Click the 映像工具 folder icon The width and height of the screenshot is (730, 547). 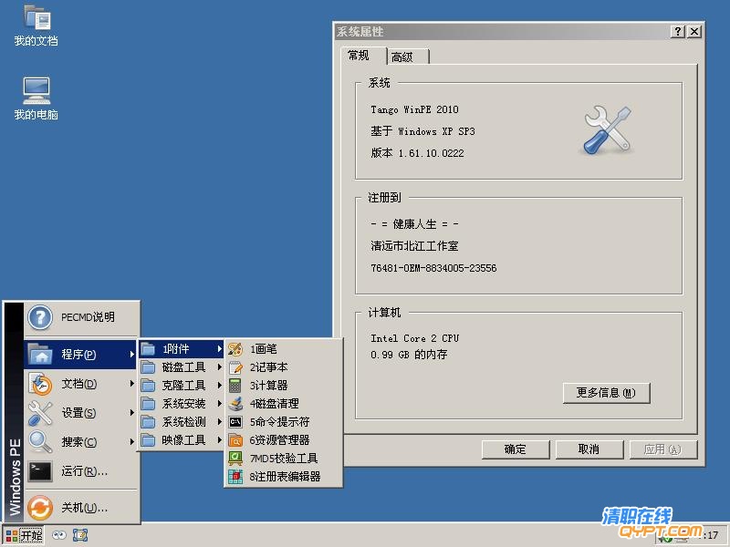point(148,440)
